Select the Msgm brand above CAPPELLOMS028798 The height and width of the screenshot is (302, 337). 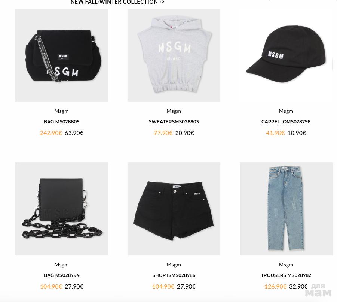[286, 111]
